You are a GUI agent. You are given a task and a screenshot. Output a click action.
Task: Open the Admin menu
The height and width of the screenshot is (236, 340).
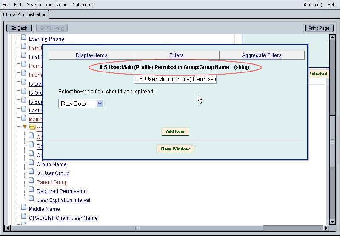point(312,5)
